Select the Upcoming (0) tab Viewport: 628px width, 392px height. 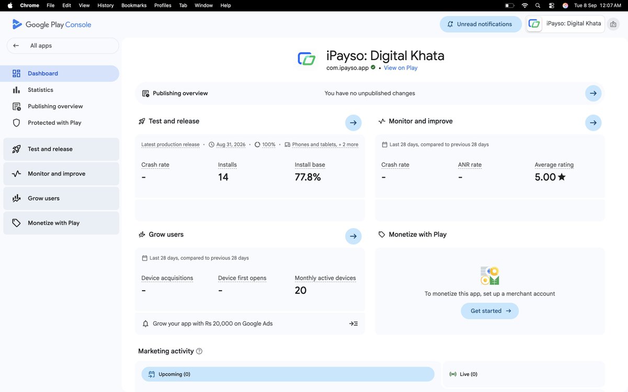click(x=288, y=374)
